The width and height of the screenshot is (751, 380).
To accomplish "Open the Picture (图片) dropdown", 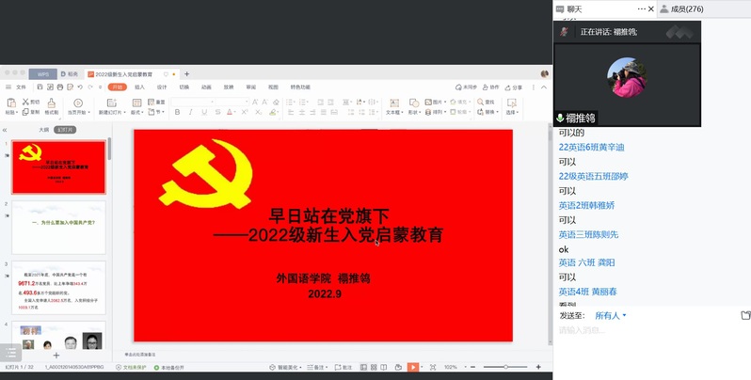I will pyautogui.click(x=436, y=102).
